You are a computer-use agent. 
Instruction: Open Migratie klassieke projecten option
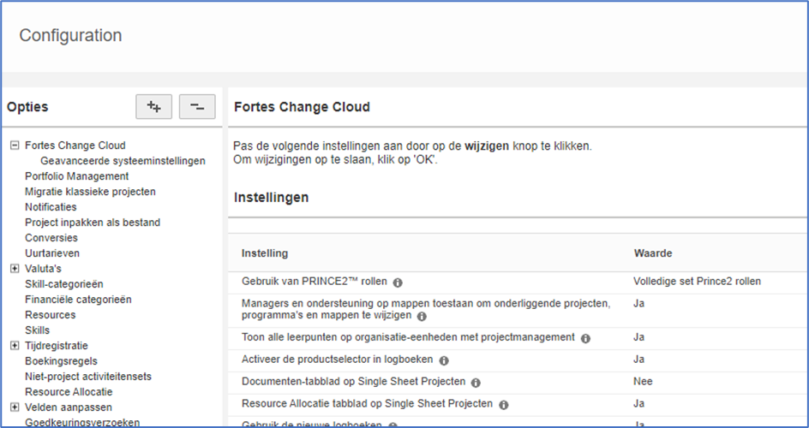(90, 192)
